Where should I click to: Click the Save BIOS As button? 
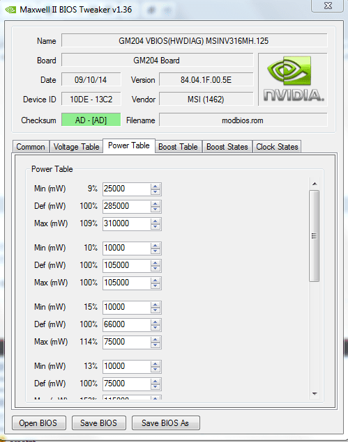coord(166,423)
